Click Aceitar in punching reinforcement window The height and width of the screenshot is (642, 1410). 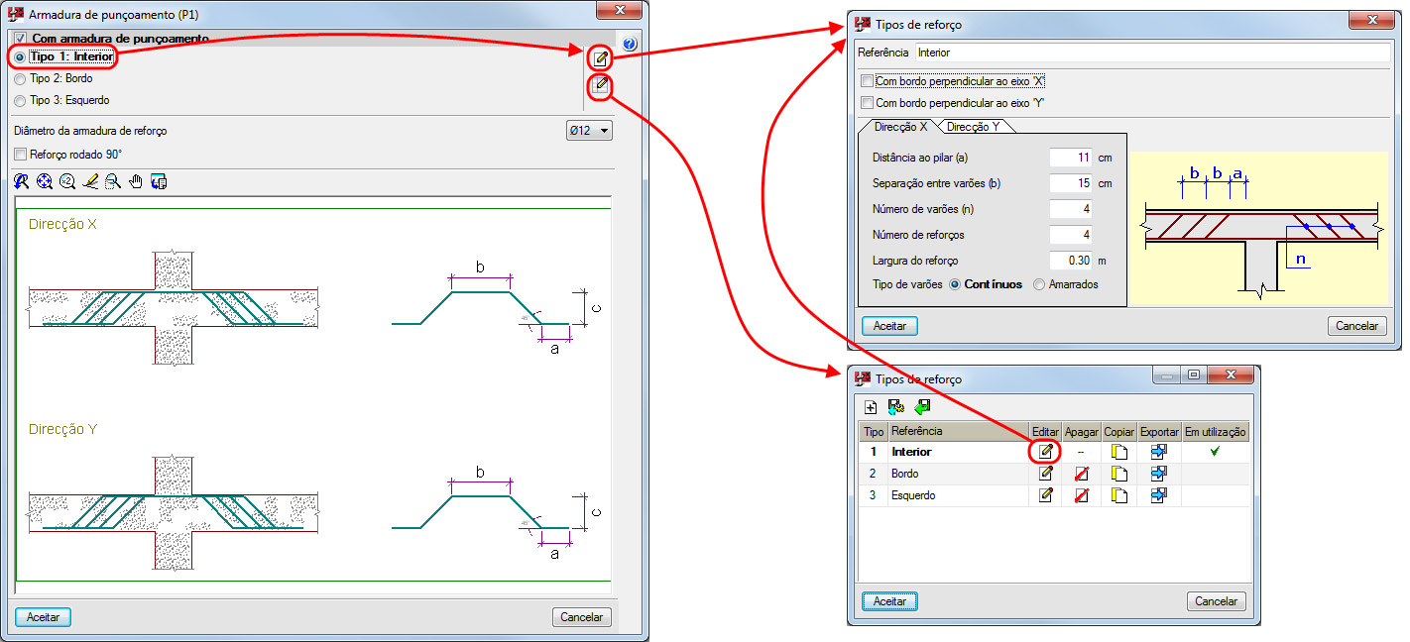click(43, 617)
